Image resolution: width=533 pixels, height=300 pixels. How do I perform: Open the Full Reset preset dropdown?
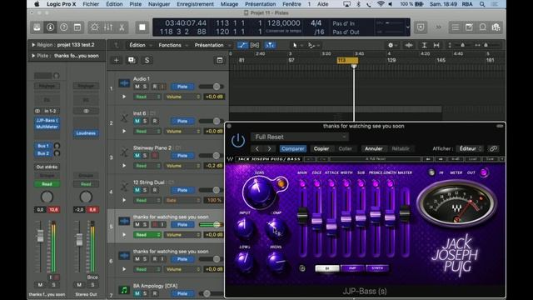click(300, 137)
